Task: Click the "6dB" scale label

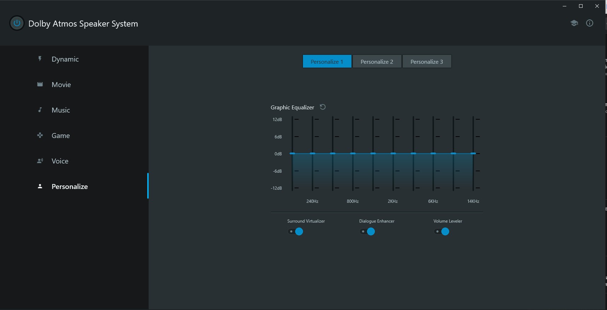Action: [x=278, y=137]
